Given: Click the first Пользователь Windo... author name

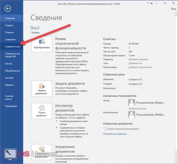Looking at the screenshot, I should coord(150,103).
